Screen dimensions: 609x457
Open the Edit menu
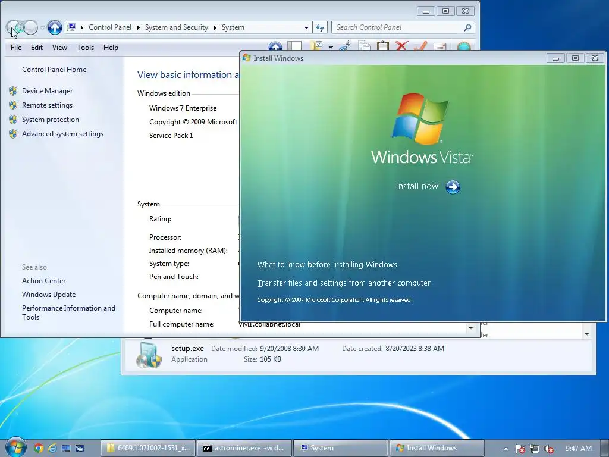[37, 48]
